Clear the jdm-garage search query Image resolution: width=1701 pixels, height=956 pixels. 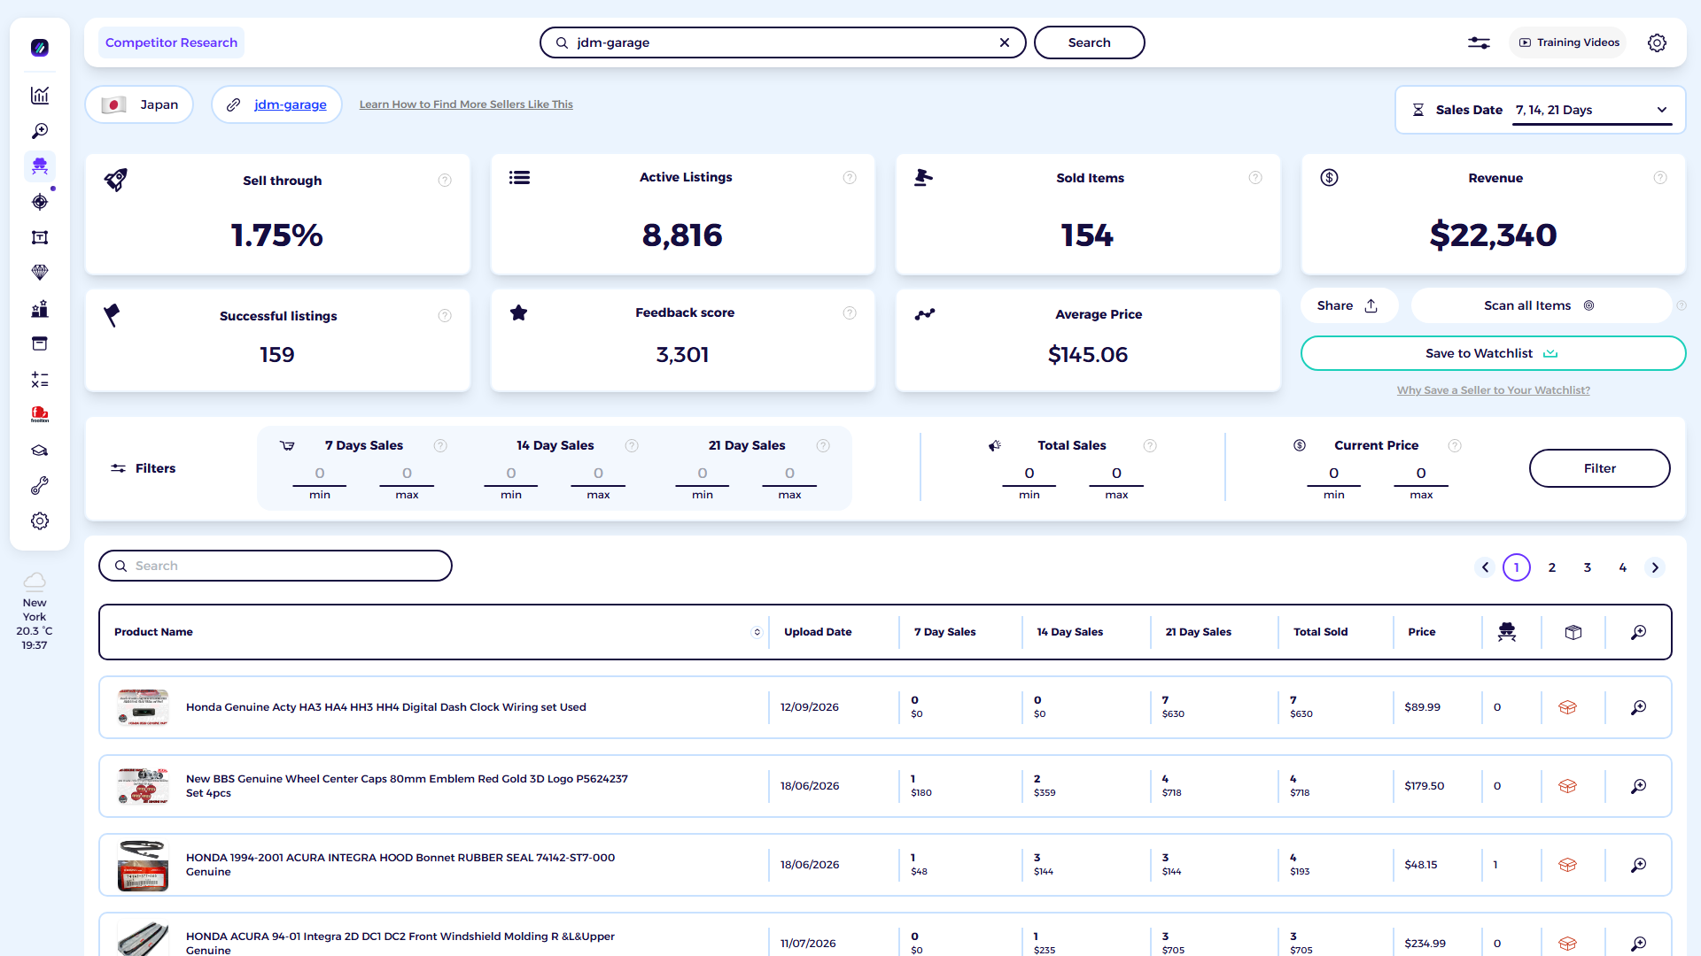[1005, 42]
